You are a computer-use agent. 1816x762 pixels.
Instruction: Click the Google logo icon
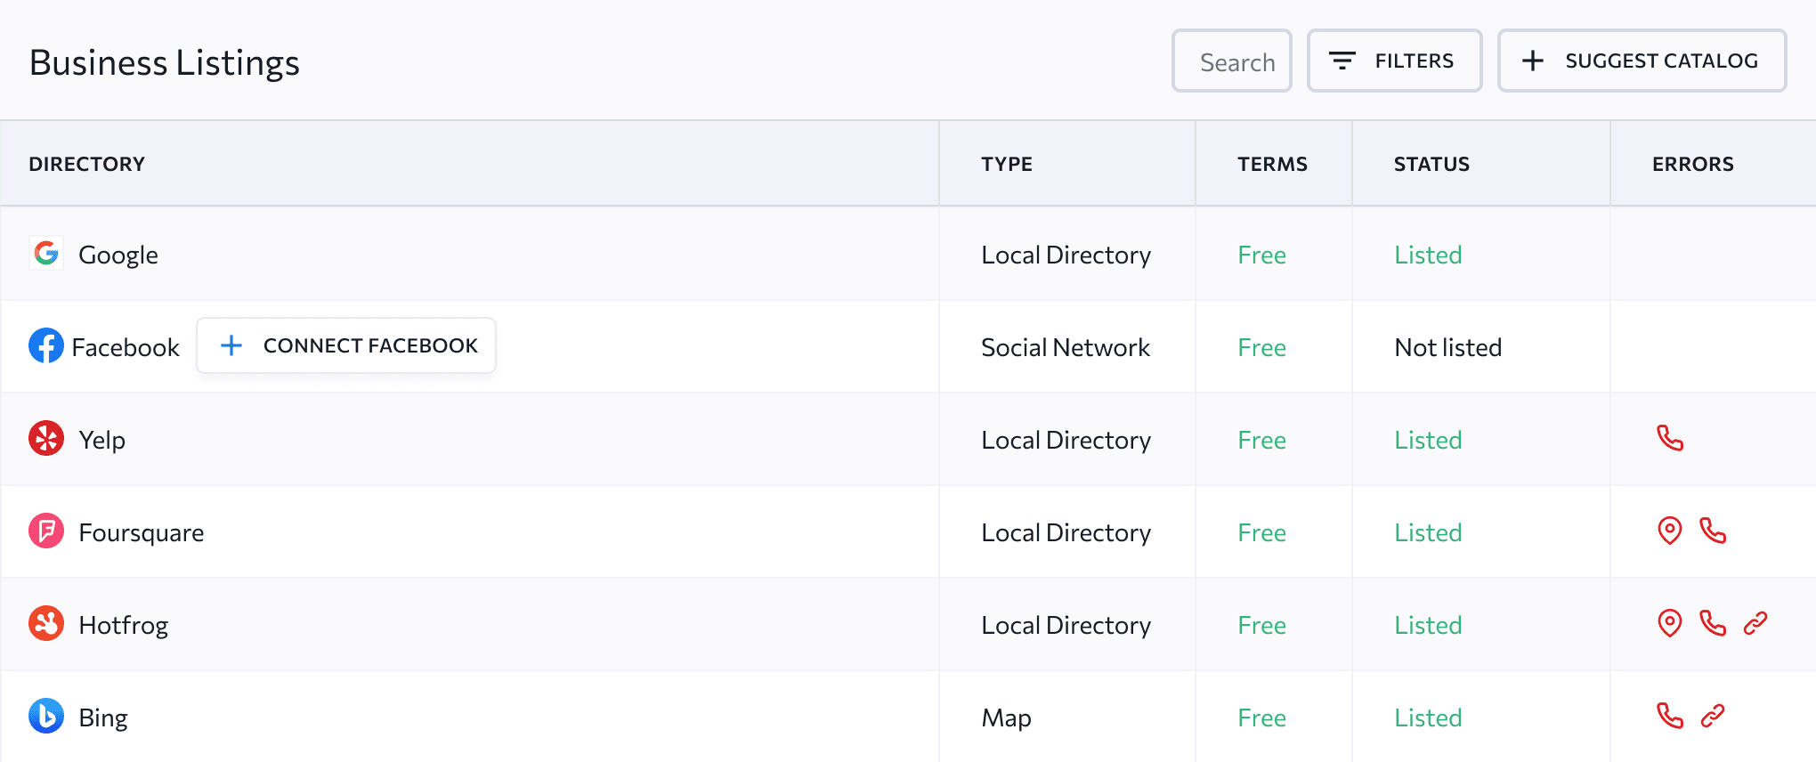tap(46, 254)
